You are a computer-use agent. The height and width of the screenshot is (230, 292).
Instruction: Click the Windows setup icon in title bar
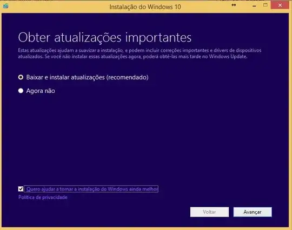[x=5, y=6]
